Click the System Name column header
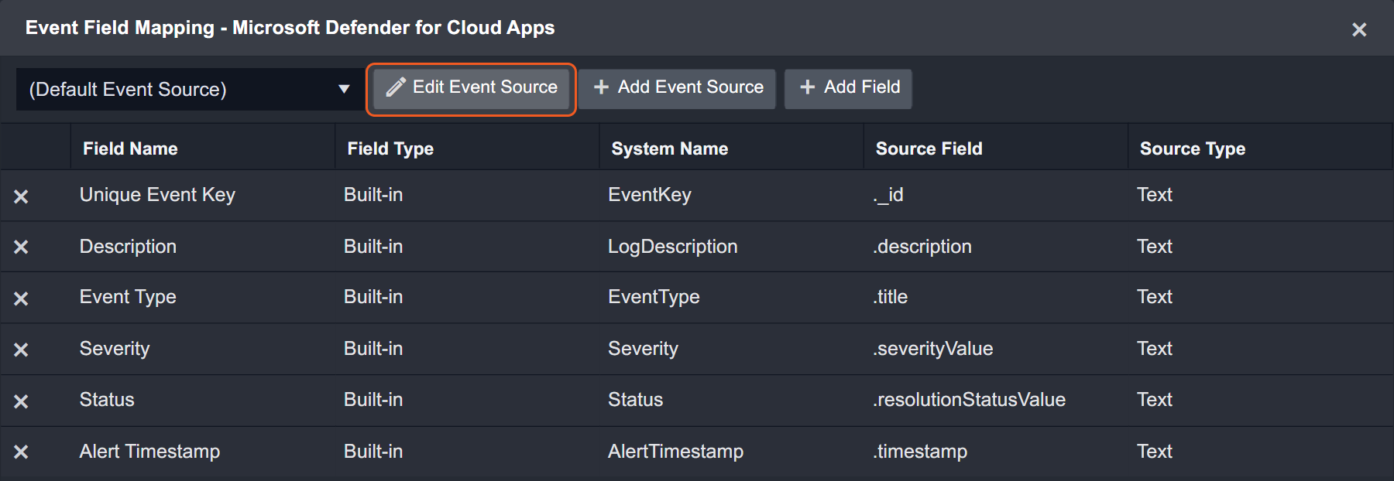 click(x=669, y=148)
